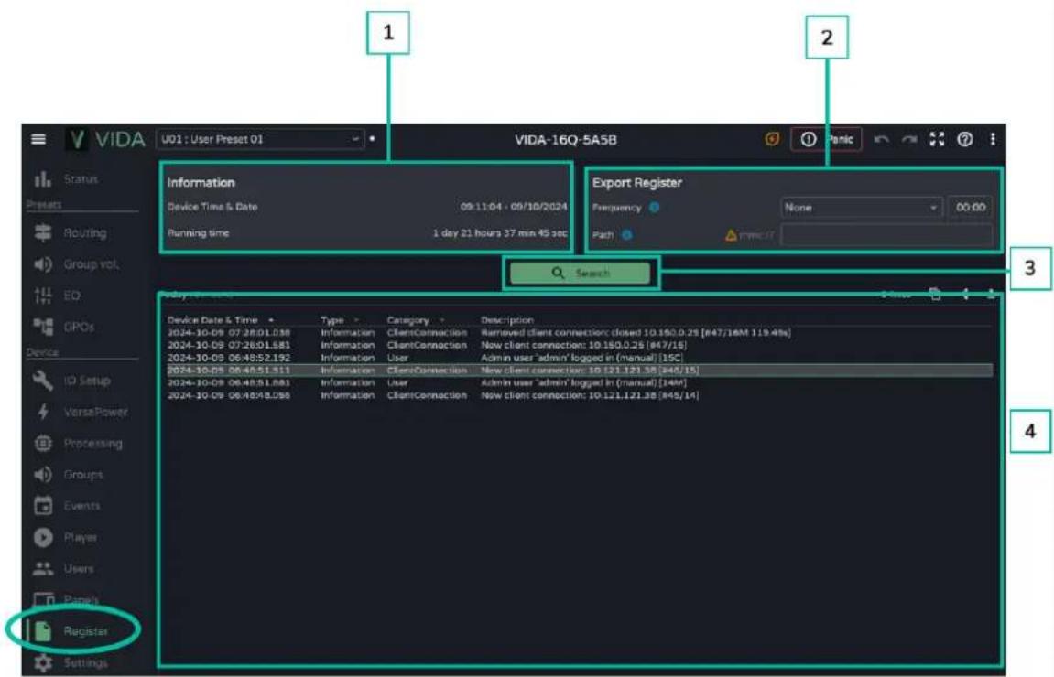This screenshot has height=677, width=1054.
Task: Open the Frequency dropdown set to None
Action: (x=861, y=208)
